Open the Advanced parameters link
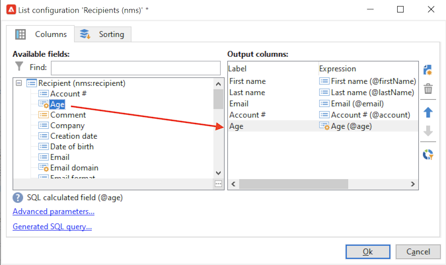446x265 pixels. (x=54, y=211)
